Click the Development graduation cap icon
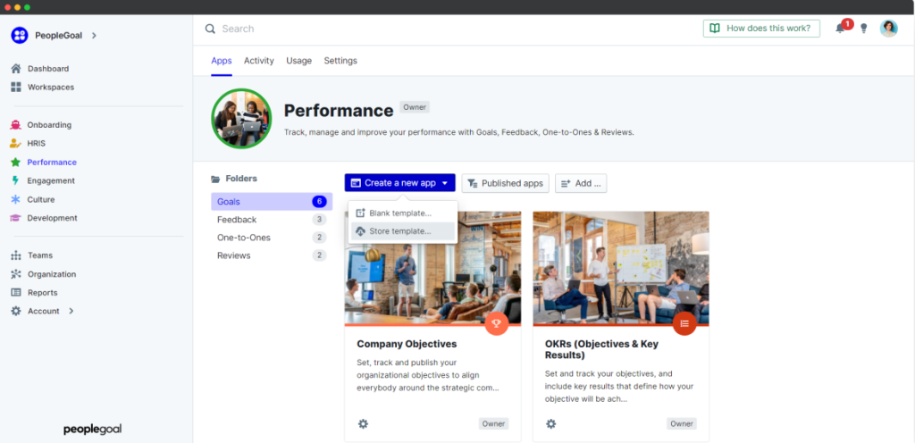Image resolution: width=915 pixels, height=443 pixels. click(x=16, y=218)
